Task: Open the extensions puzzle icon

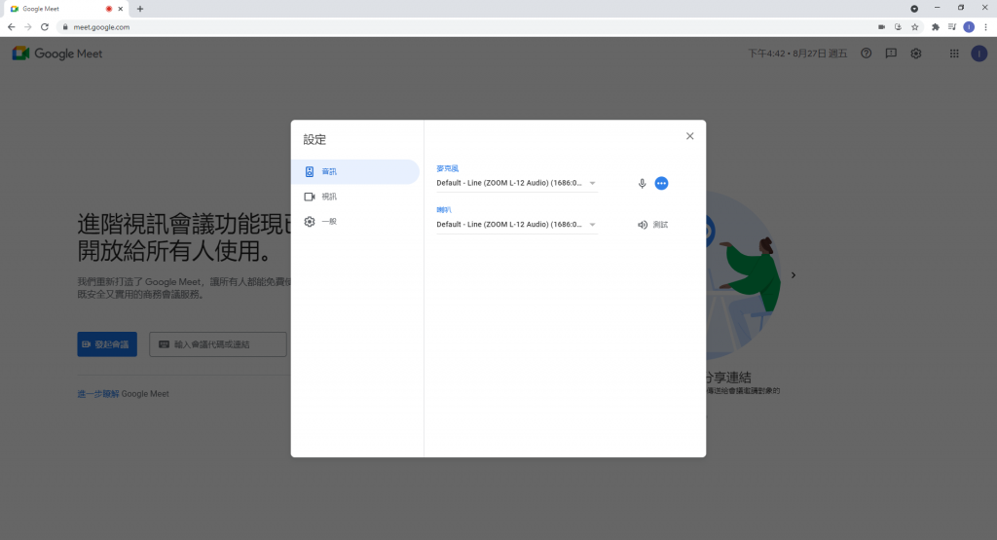Action: pos(936,27)
